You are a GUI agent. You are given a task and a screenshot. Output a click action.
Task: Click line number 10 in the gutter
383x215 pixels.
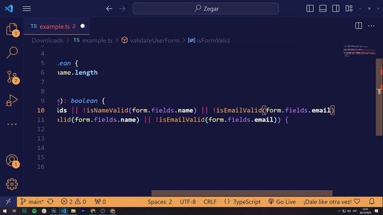coord(41,110)
